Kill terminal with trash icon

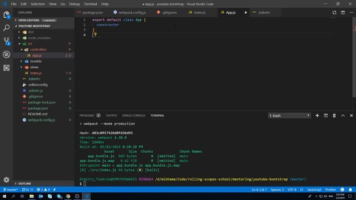(x=334, y=116)
